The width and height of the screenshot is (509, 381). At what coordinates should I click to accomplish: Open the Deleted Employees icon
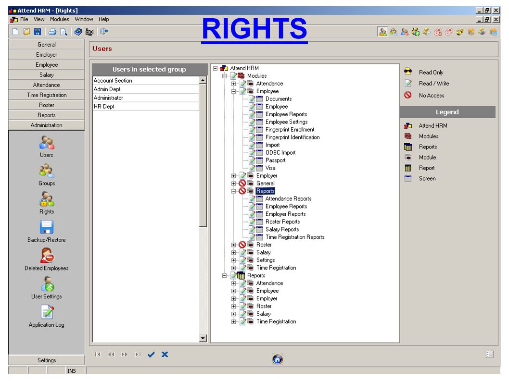coord(47,256)
